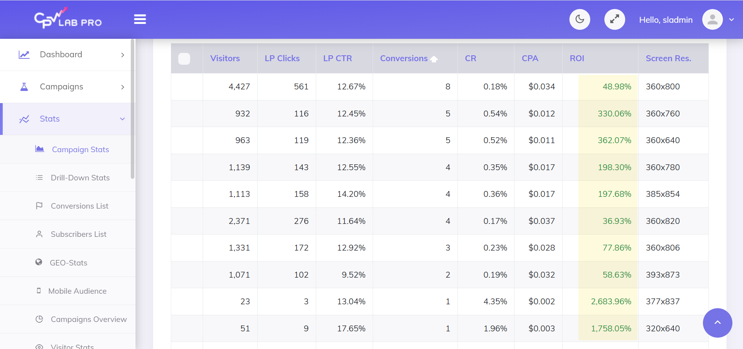
Task: Click the 77.86% ROI value
Action: pyautogui.click(x=617, y=248)
